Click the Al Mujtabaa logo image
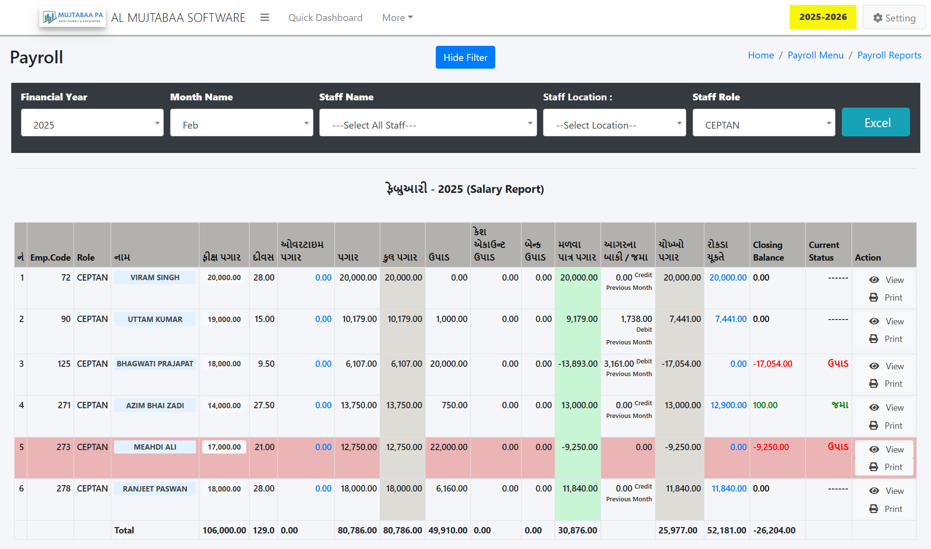This screenshot has width=931, height=549. click(x=73, y=18)
